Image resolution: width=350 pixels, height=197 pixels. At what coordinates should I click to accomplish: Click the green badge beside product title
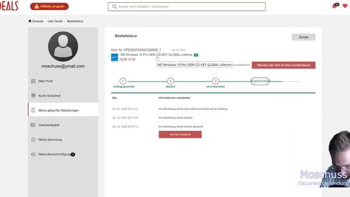(x=196, y=55)
